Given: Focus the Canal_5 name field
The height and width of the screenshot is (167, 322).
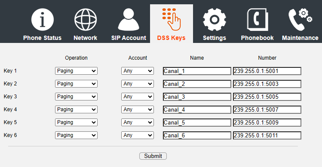Looking at the screenshot, I should pyautogui.click(x=197, y=123).
